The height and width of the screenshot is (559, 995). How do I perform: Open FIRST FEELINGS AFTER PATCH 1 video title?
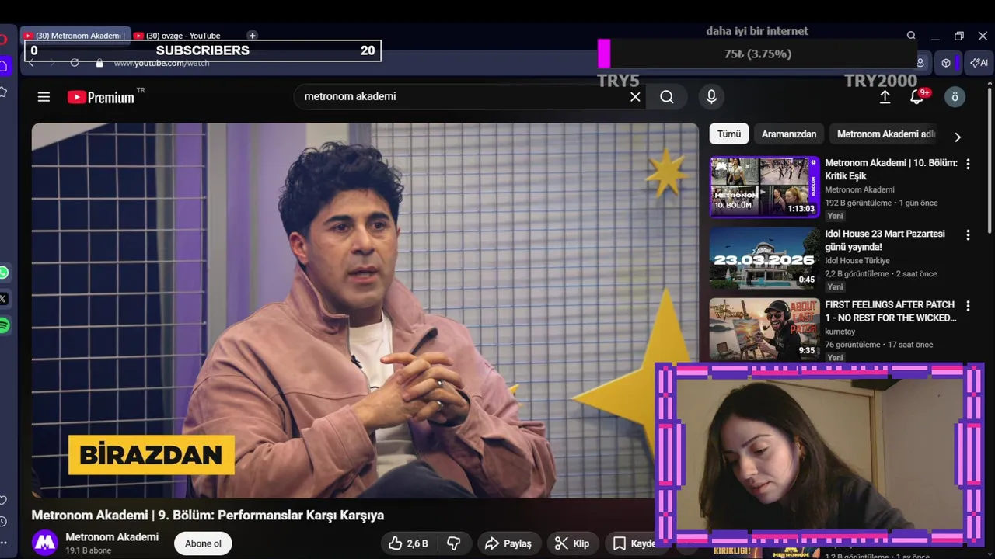[x=891, y=311]
